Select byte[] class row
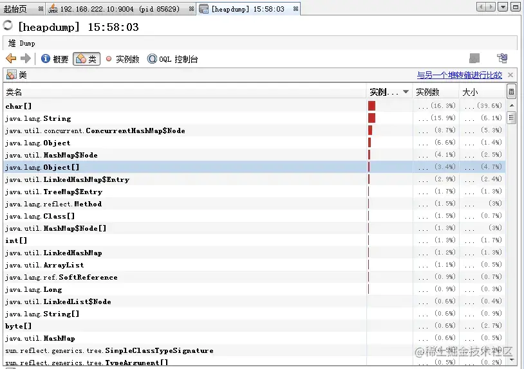Viewport: 524px width, 369px height. 254,326
